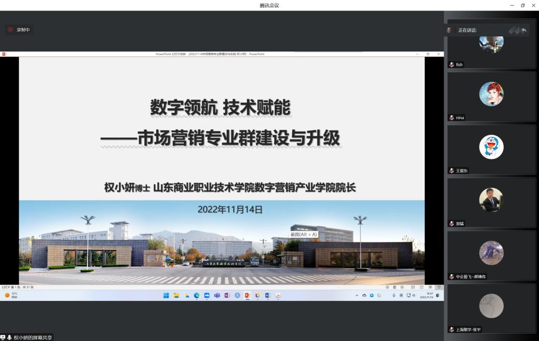Click the red recording indicator 录制中
The image size is (539, 341).
[19, 30]
